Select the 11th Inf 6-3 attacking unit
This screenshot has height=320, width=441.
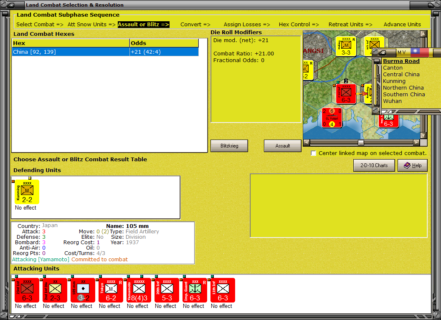click(x=221, y=290)
